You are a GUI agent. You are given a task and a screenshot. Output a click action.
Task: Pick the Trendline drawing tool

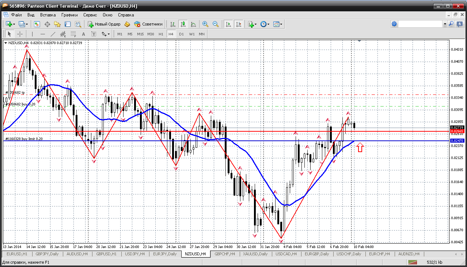point(53,34)
